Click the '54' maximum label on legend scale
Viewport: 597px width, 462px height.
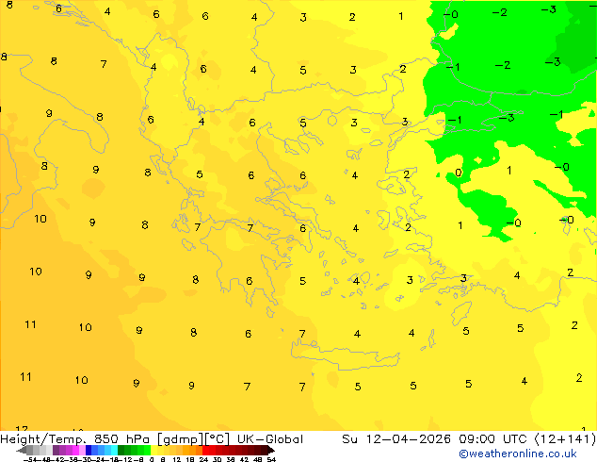[x=271, y=459]
